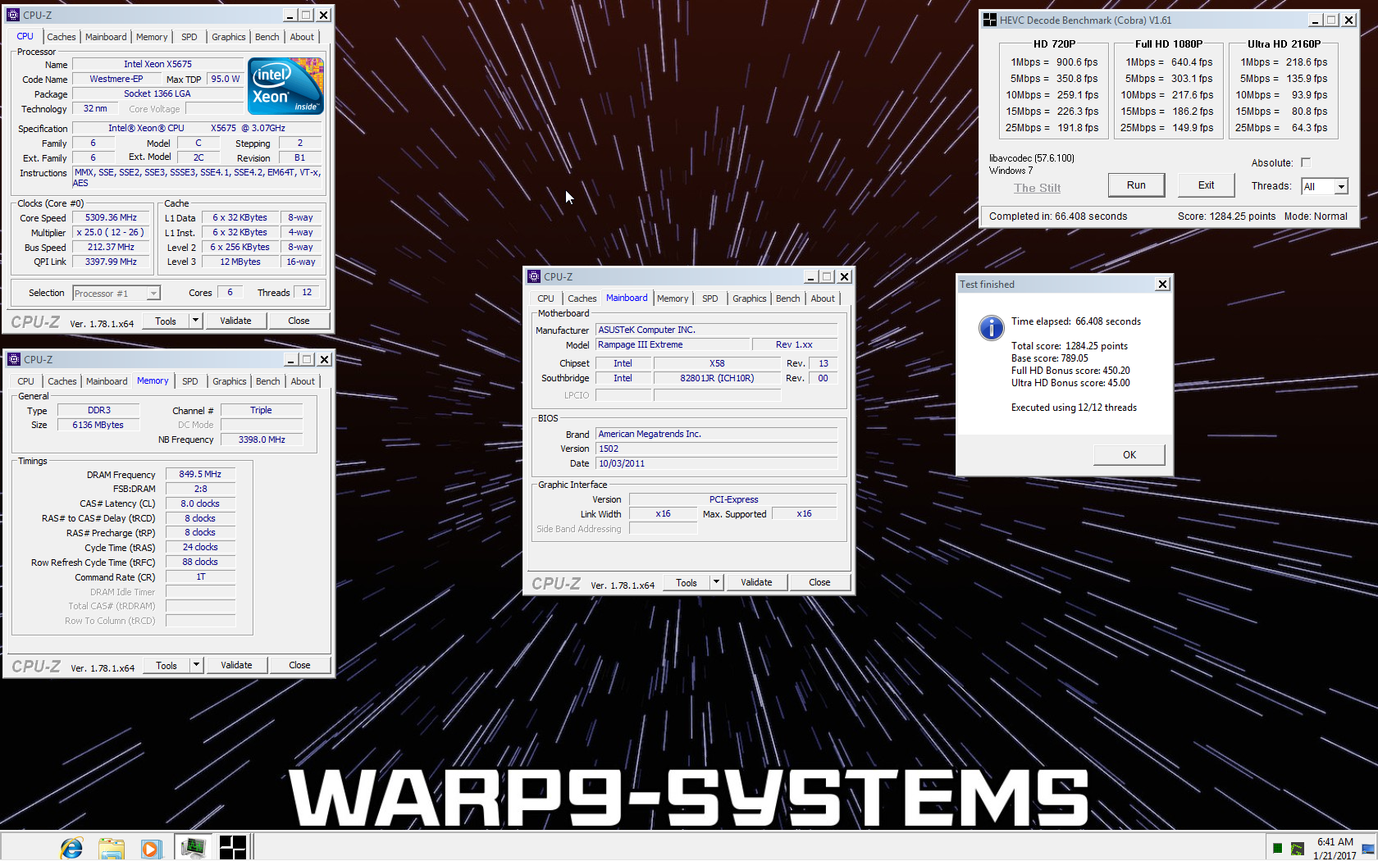Launch Windows Media Player from taskbar

[x=151, y=848]
